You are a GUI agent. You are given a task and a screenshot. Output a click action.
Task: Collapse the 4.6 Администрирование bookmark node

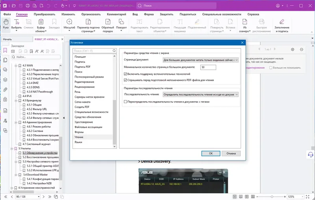point(16,122)
